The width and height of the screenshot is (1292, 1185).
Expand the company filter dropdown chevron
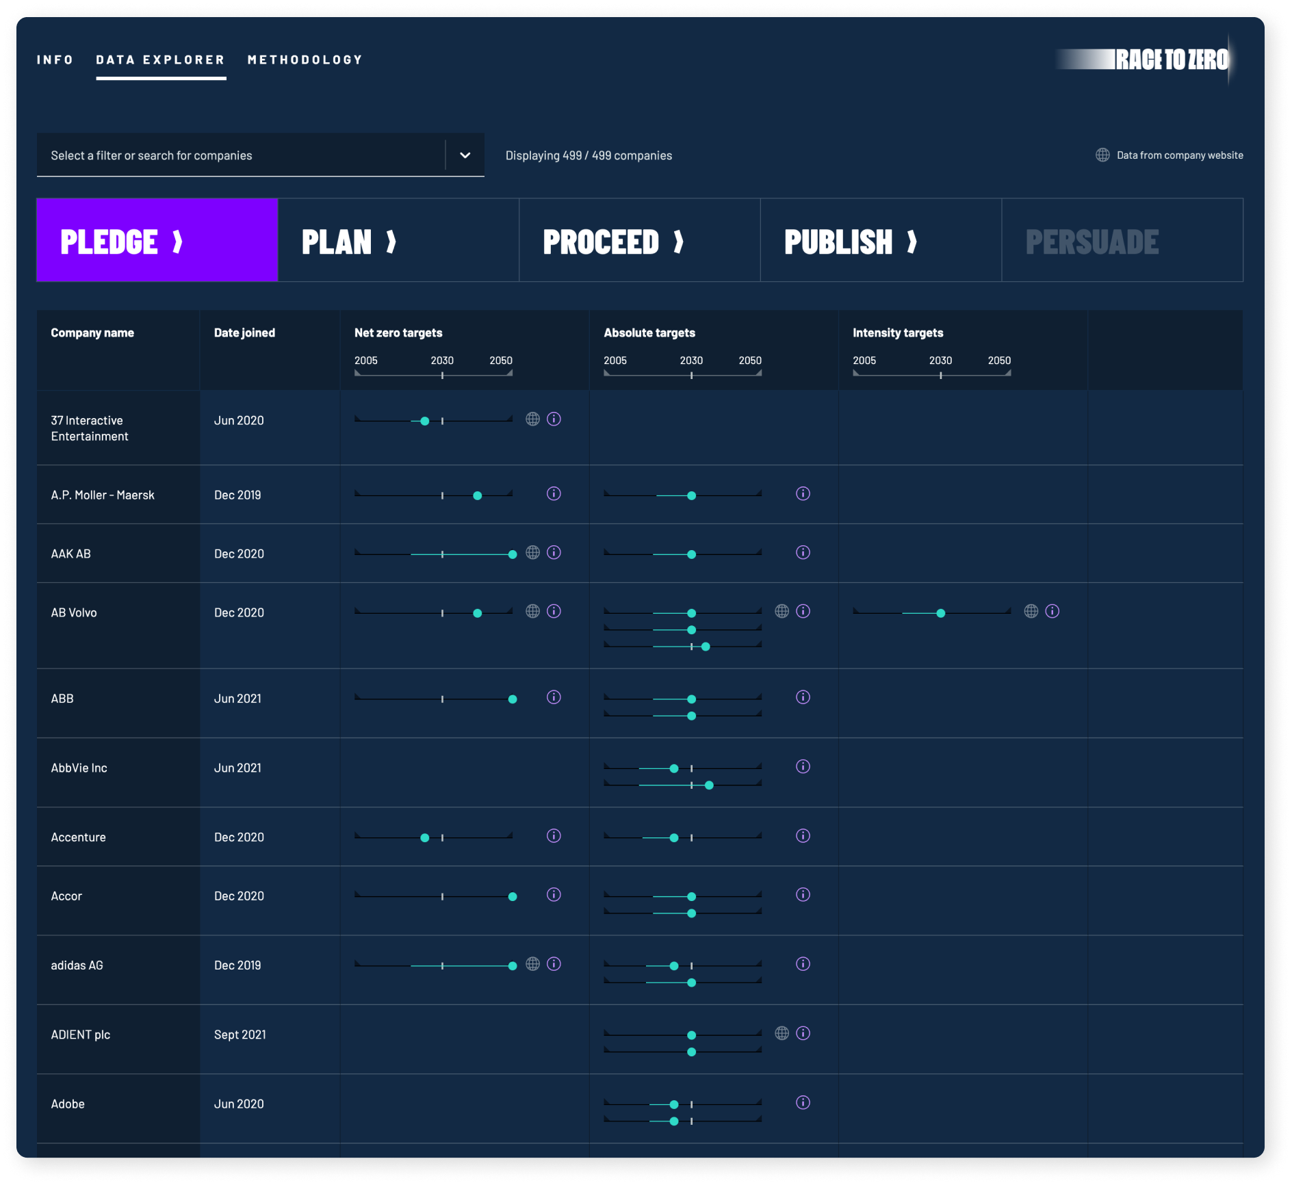tap(465, 155)
